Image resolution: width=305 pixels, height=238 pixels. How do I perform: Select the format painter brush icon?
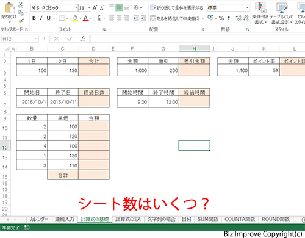pyautogui.click(x=21, y=21)
